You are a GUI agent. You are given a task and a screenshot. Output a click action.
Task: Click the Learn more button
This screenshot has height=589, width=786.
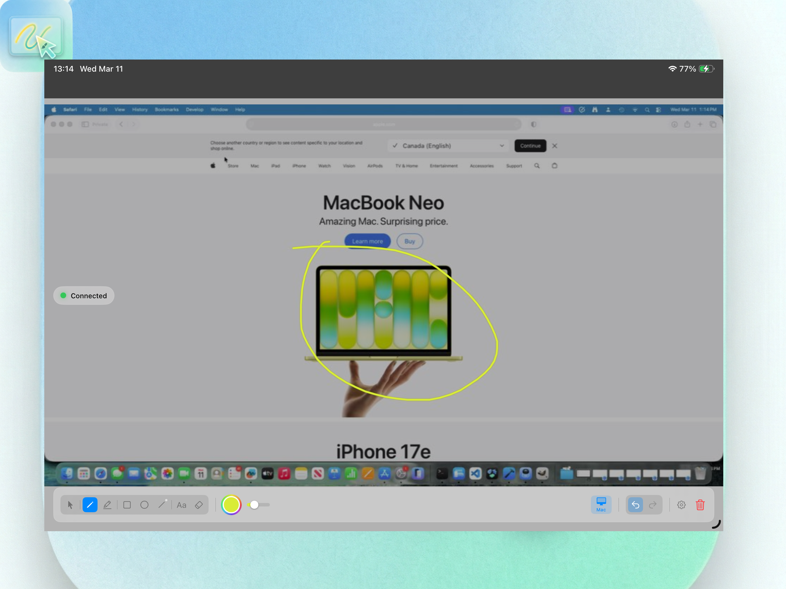[x=367, y=241]
